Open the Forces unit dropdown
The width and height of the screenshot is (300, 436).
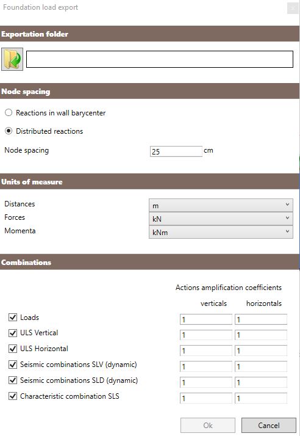click(221, 219)
